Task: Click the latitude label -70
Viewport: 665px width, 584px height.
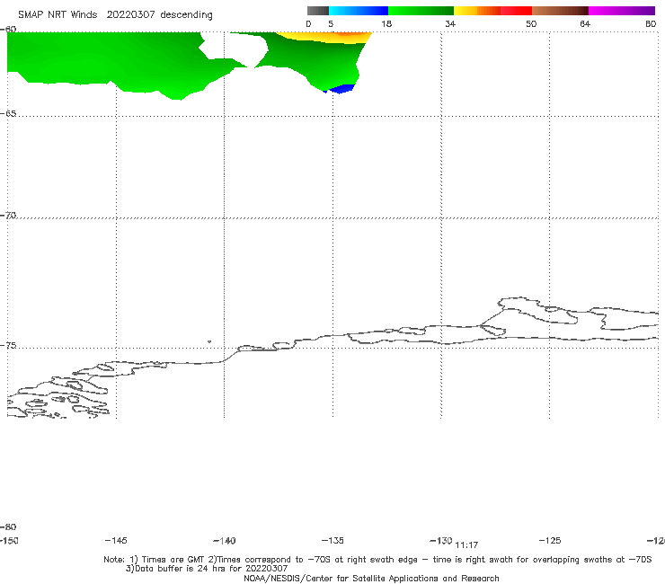Action: pos(8,216)
